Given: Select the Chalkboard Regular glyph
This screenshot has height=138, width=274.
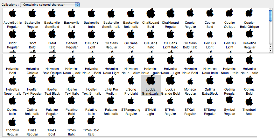Looking at the screenshot, I should (x=171, y=13).
